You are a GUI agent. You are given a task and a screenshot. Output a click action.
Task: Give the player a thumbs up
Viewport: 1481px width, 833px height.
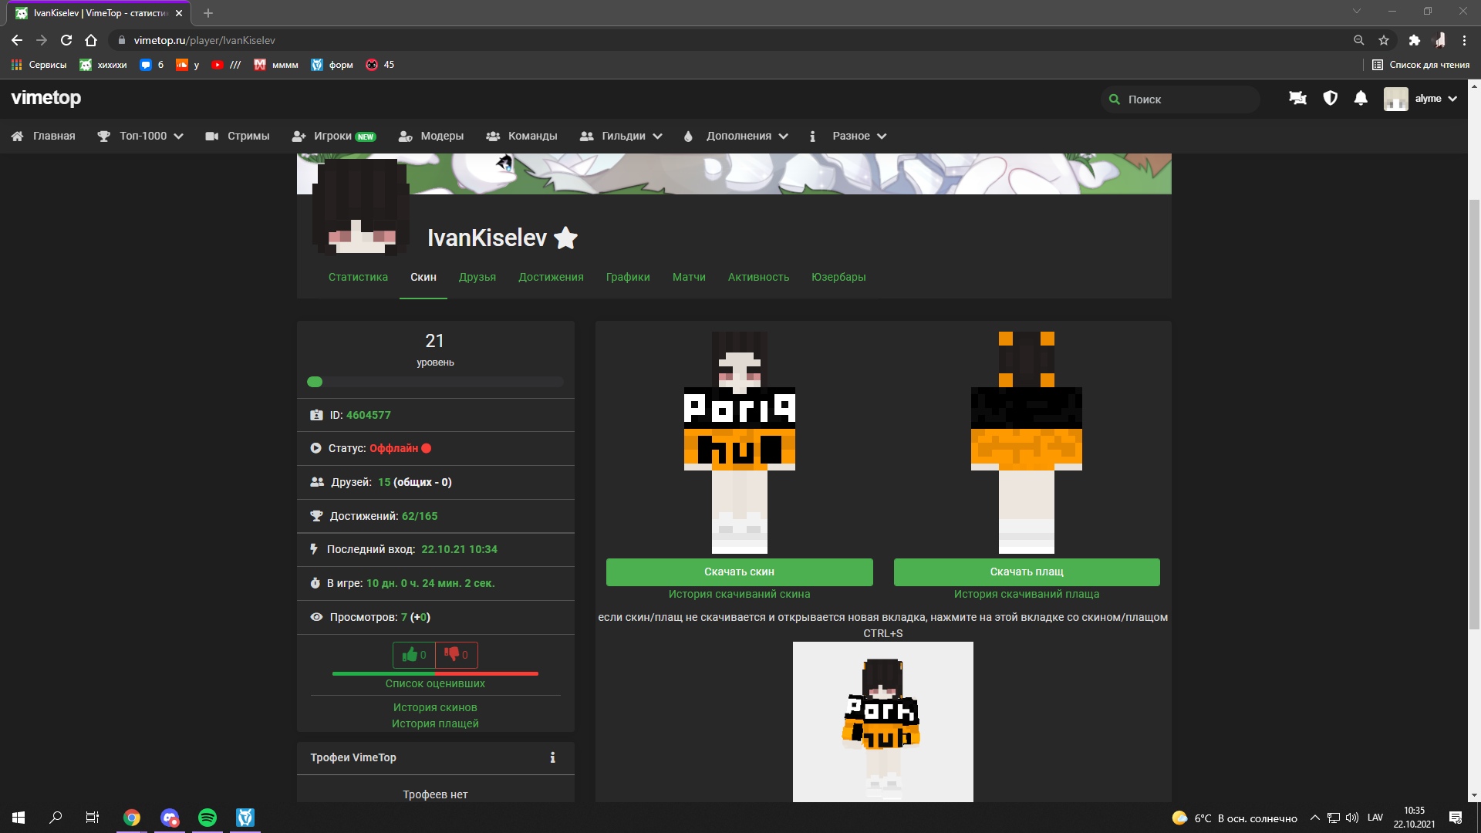point(414,655)
